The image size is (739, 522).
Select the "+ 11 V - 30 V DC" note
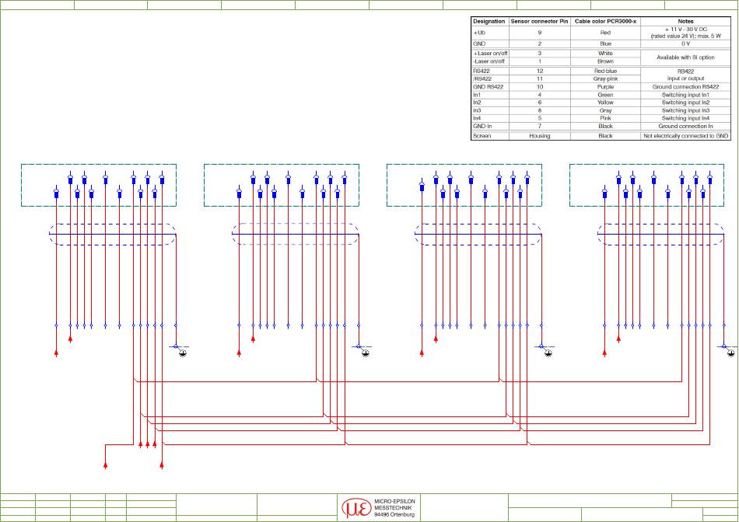[x=686, y=30]
